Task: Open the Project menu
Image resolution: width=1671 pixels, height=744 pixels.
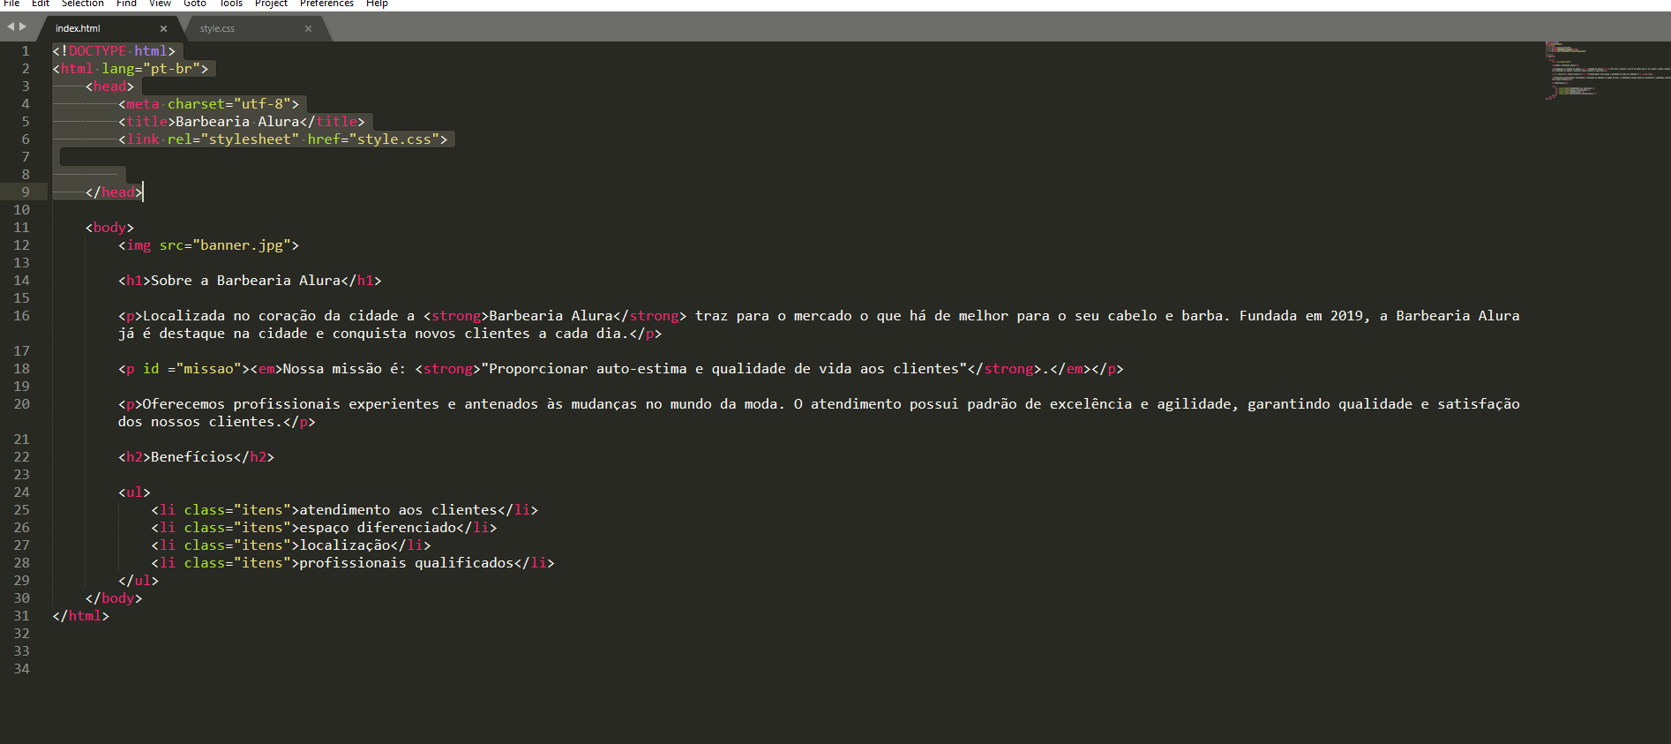Action: pyautogui.click(x=271, y=4)
